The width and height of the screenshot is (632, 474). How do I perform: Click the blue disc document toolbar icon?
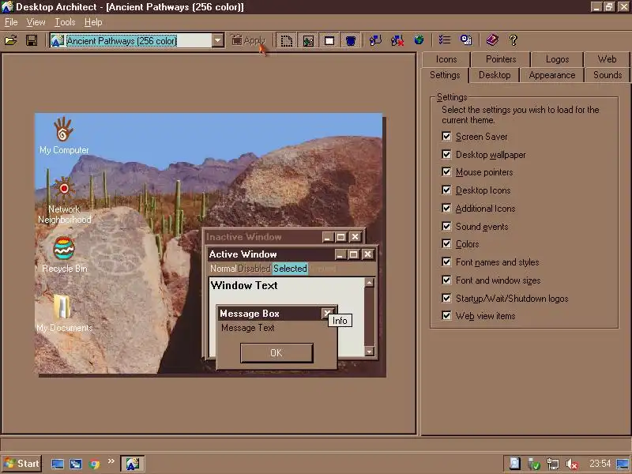pos(466,40)
